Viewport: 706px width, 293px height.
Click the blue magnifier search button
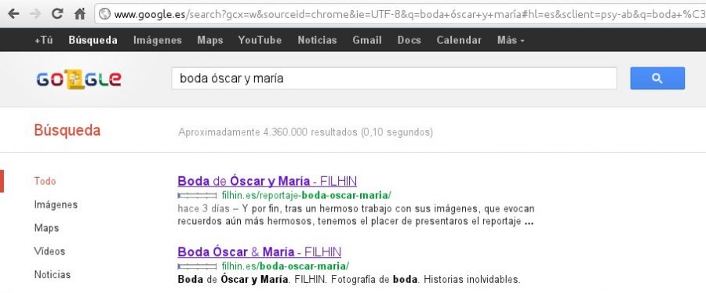tap(657, 78)
